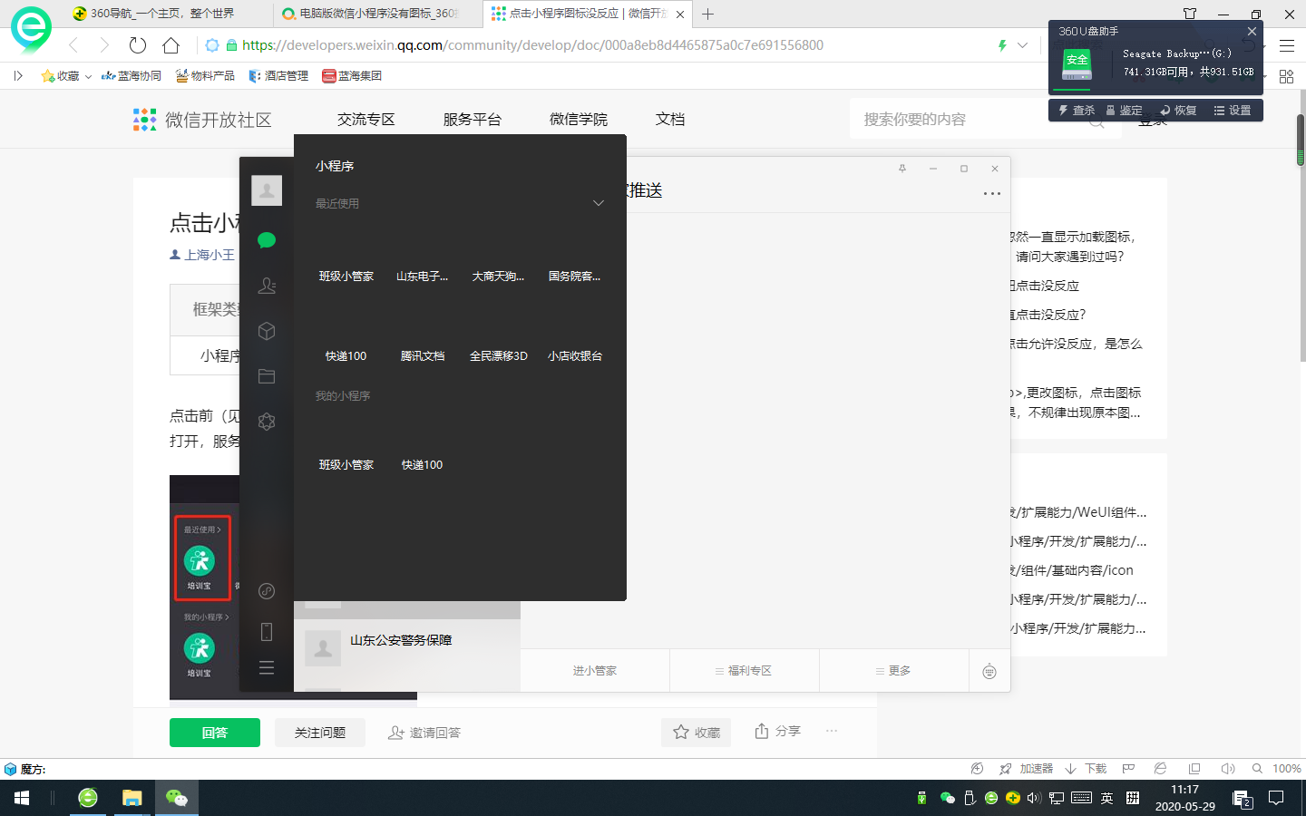Click the emoji keyboard icon in chat footer
This screenshot has width=1306, height=816.
[x=989, y=671]
